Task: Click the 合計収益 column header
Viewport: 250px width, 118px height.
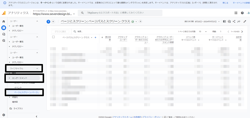Action: click(x=239, y=38)
